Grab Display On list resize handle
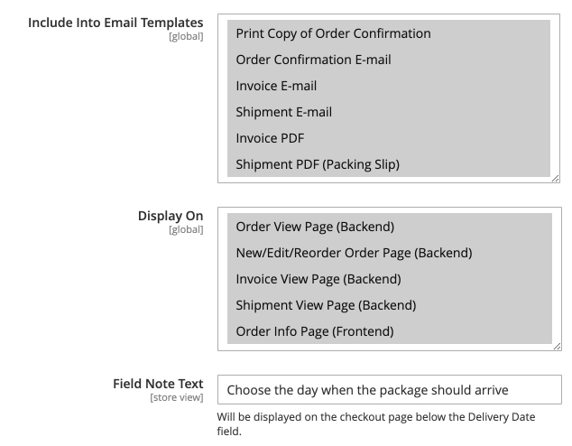The width and height of the screenshot is (572, 446). [x=556, y=346]
